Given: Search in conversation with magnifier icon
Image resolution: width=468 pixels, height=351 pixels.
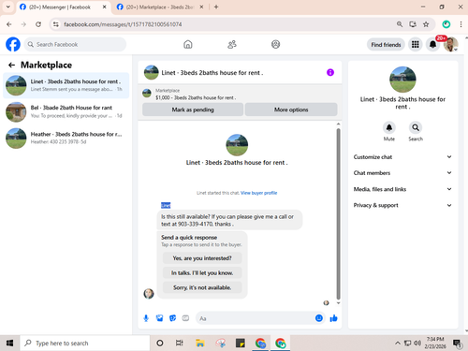Looking at the screenshot, I should (416, 127).
